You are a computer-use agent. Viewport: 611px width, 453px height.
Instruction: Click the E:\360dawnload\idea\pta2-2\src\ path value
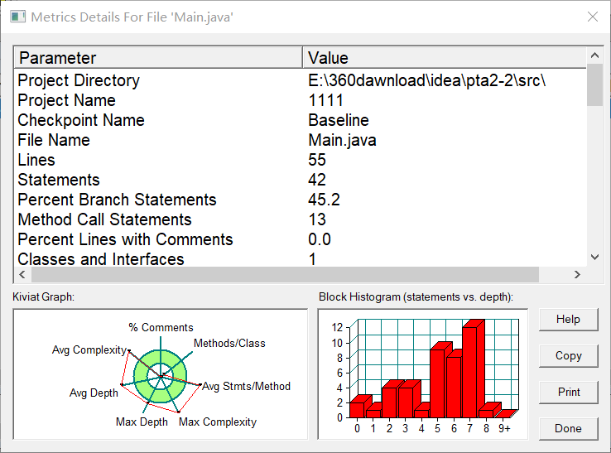(x=426, y=80)
